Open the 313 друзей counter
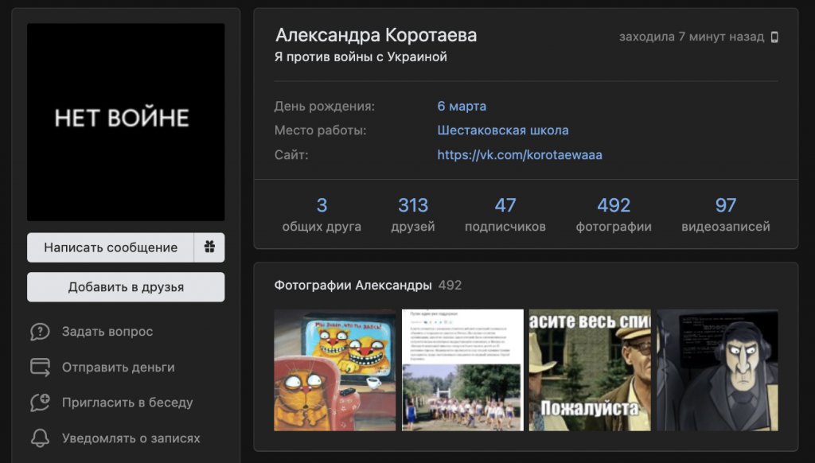815x463 pixels. click(x=413, y=214)
